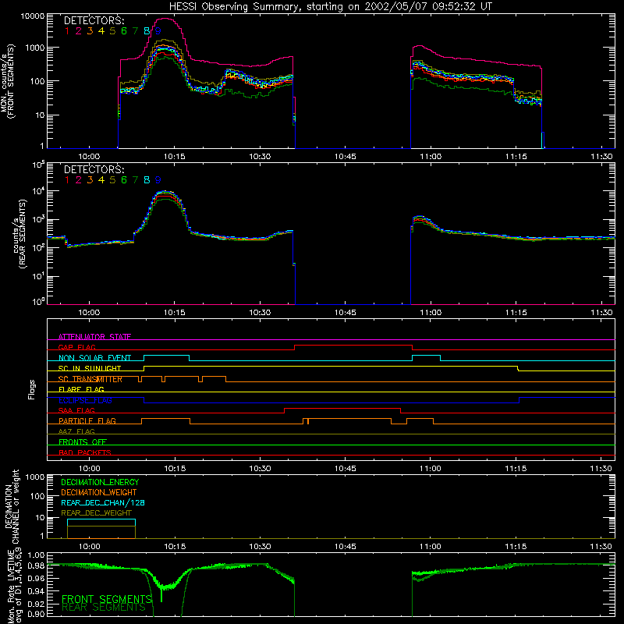Click the REAR SEGMENTS livetime legend text

pyautogui.click(x=104, y=608)
